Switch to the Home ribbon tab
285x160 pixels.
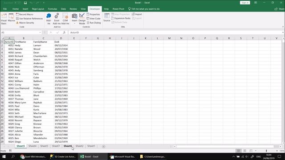(16, 9)
